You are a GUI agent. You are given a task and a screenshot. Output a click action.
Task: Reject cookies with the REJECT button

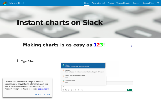[38, 95]
